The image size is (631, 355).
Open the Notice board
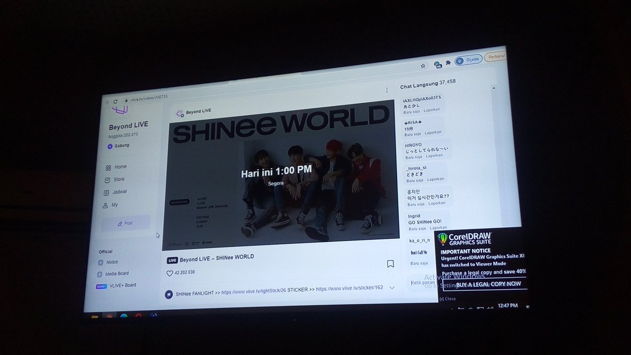point(108,262)
